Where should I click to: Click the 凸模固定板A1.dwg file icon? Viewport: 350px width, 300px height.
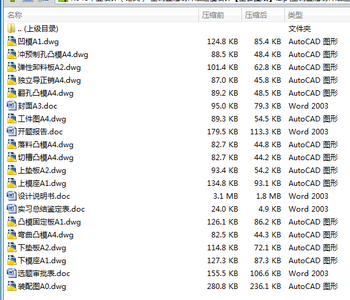coord(12,222)
